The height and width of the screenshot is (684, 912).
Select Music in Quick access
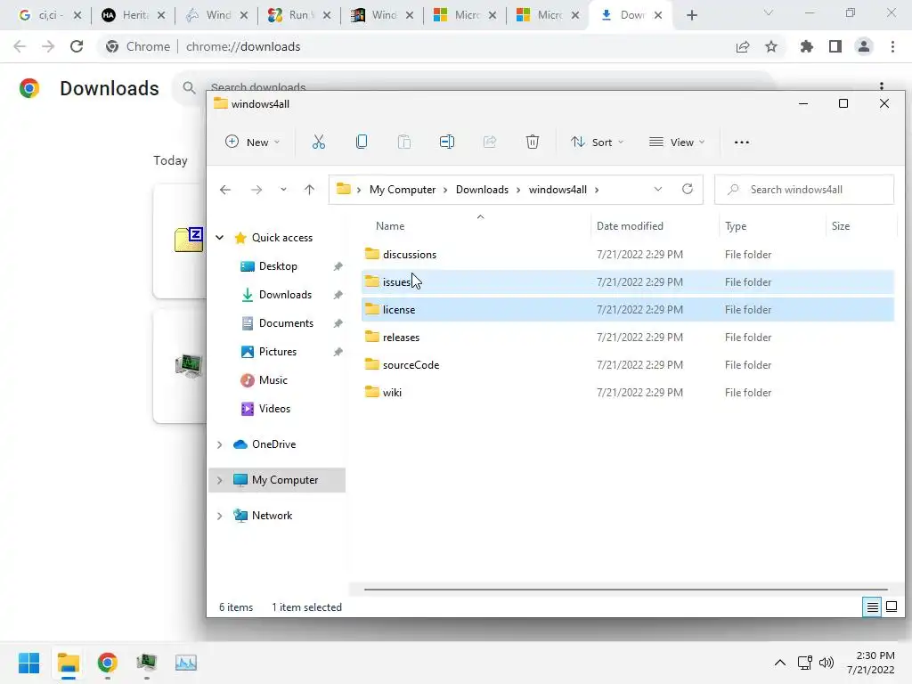click(273, 379)
